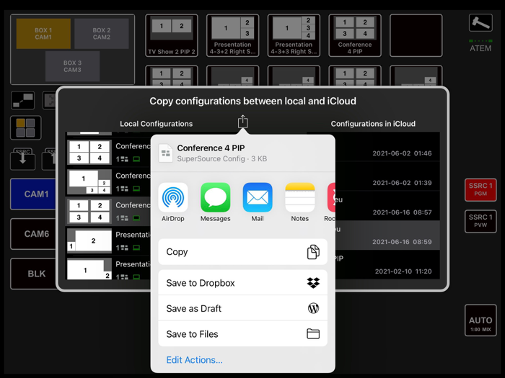Share configuration to Notes
The width and height of the screenshot is (505, 378).
point(300,197)
